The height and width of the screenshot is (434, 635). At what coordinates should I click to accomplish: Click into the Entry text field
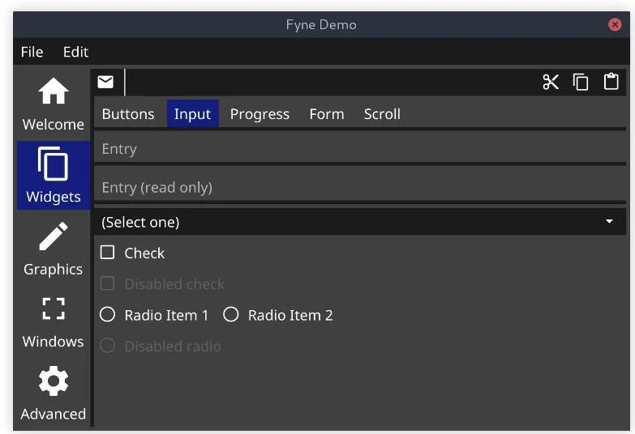point(360,149)
